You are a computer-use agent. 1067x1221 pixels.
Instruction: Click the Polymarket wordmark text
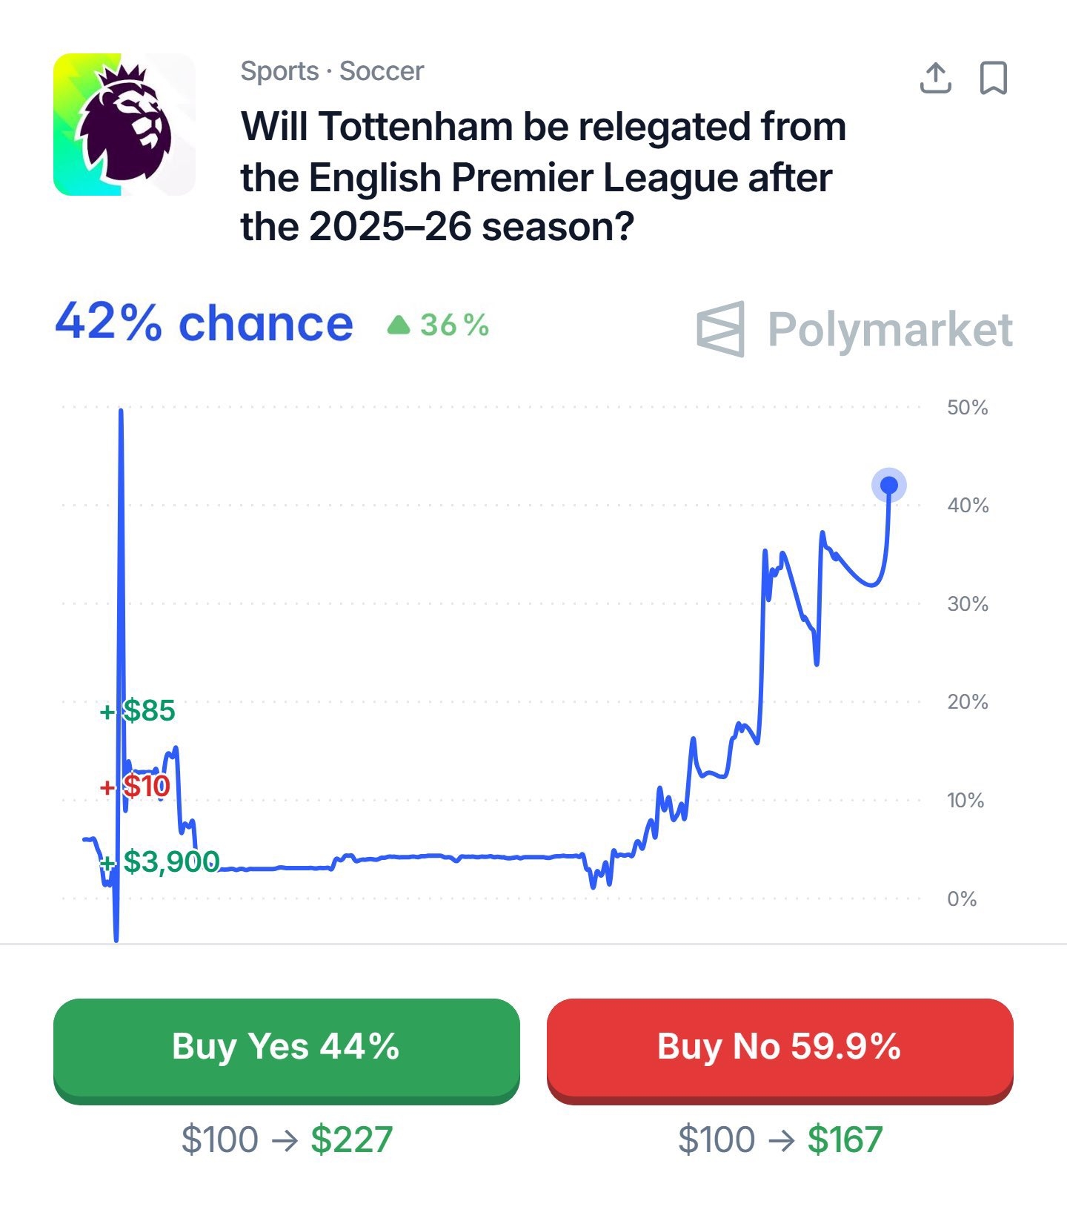click(x=890, y=329)
